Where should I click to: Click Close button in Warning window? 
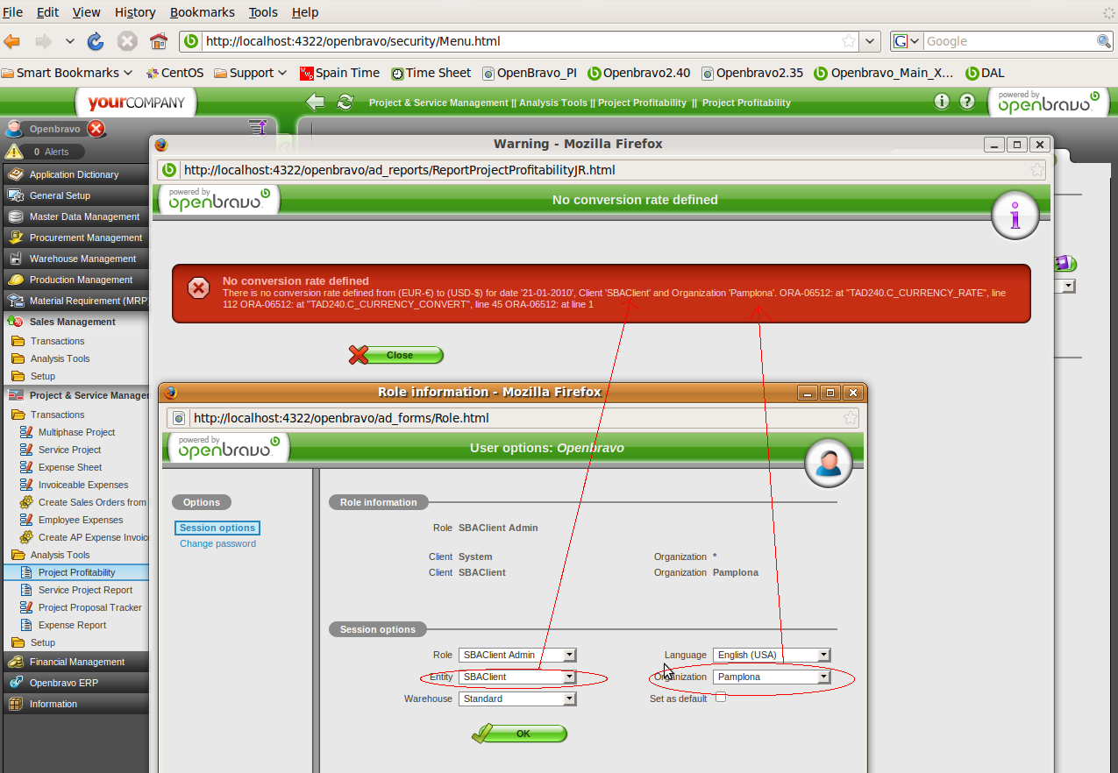396,355
